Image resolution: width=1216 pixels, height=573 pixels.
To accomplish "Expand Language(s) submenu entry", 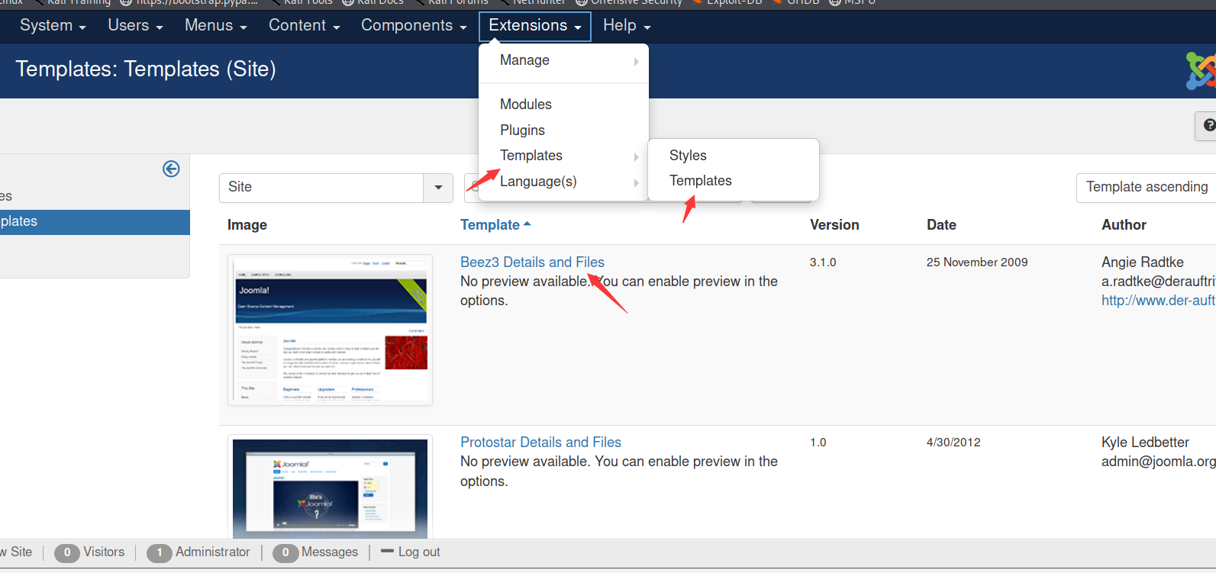I will 563,182.
